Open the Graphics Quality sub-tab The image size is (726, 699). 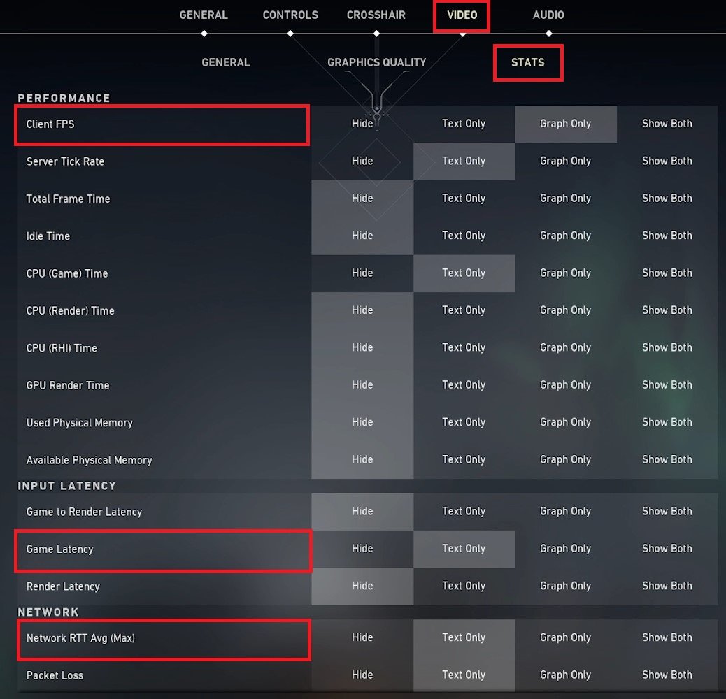(x=376, y=62)
